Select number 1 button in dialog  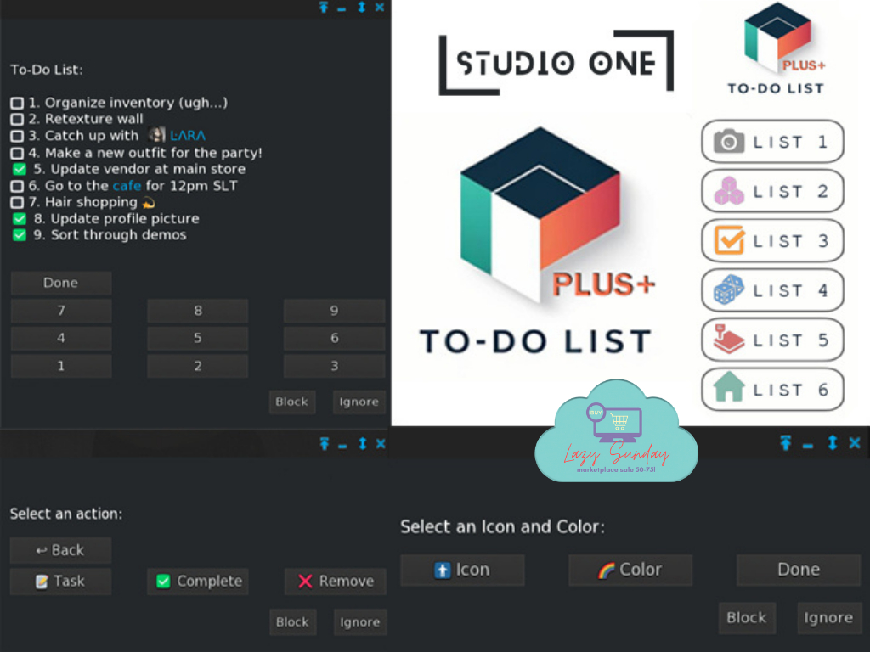[x=61, y=366]
